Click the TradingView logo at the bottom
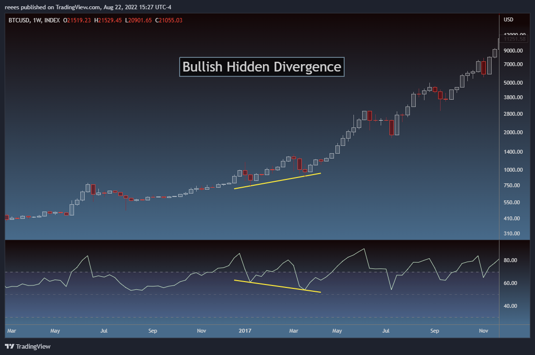 click(x=28, y=346)
